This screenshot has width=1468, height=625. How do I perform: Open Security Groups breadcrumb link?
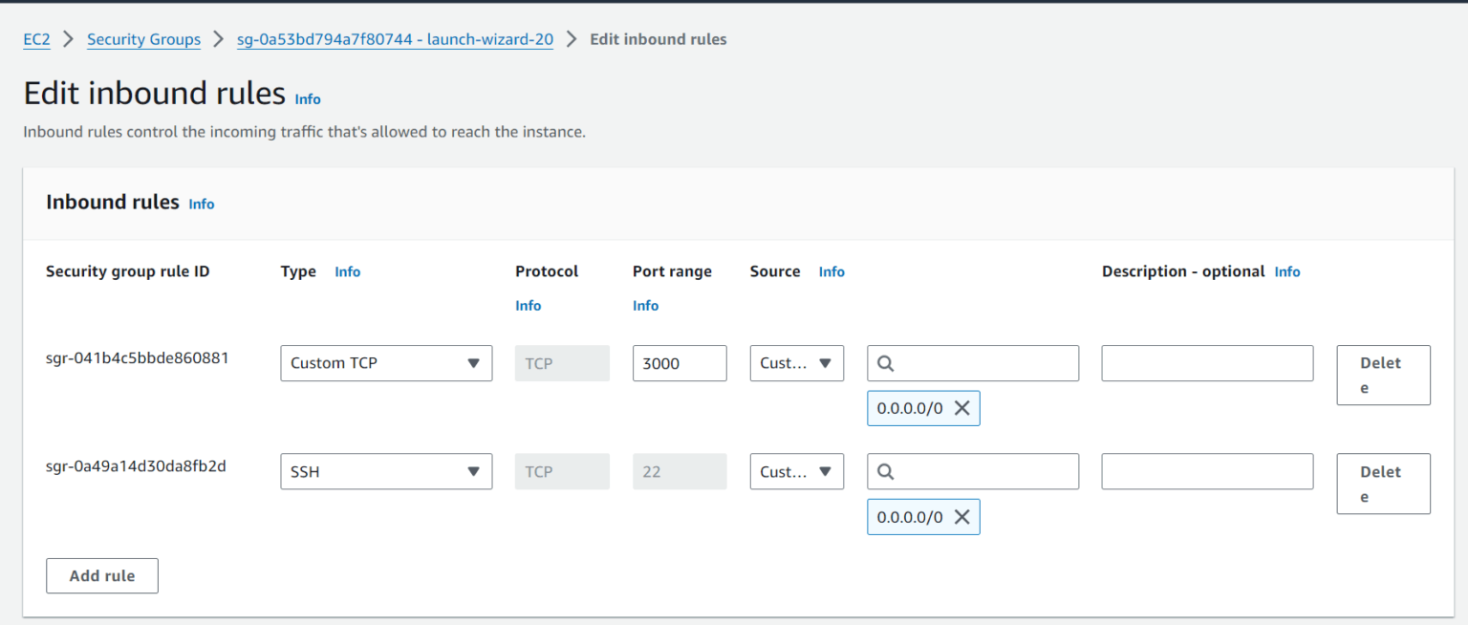(143, 39)
